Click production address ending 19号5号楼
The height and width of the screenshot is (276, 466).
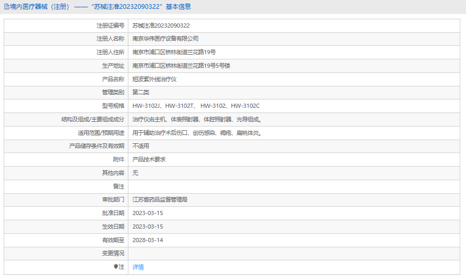coord(181,66)
